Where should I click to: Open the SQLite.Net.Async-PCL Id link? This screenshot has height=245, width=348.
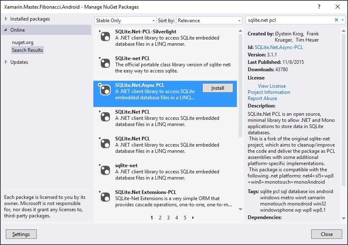pos(279,47)
